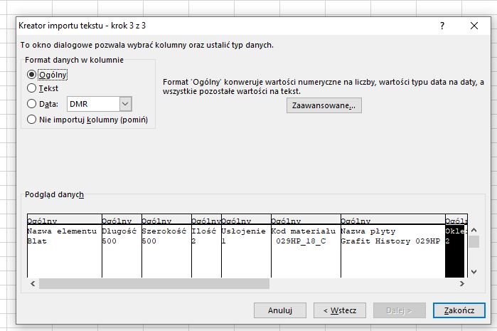Click the Zaawansowane button
The width and height of the screenshot is (497, 331).
[x=324, y=105]
